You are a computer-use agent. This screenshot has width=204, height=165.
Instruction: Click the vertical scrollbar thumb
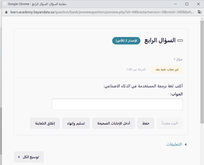(202, 72)
